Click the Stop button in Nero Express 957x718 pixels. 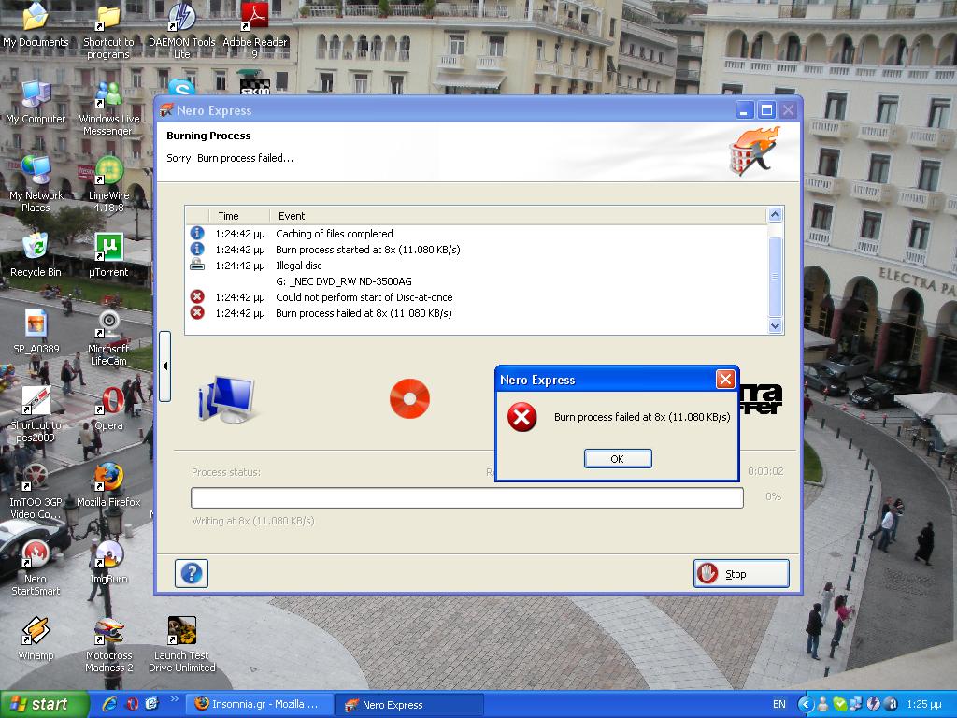741,574
